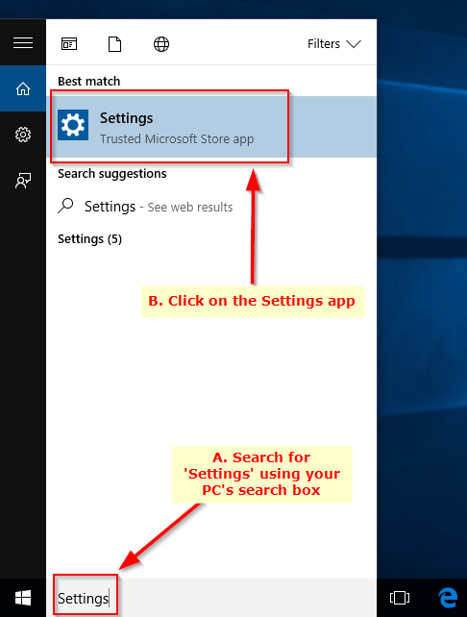Filter results by Documents icon
Screen dimensions: 467x617
coord(115,43)
